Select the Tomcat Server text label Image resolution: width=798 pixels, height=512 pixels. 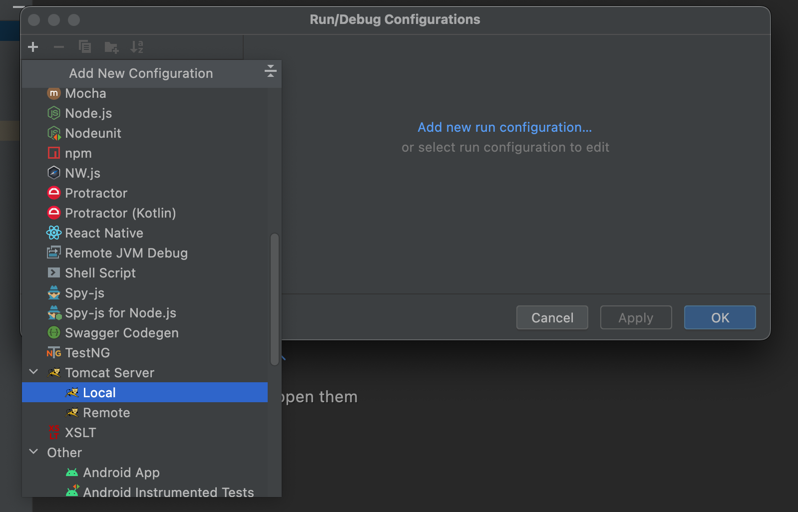[109, 373]
